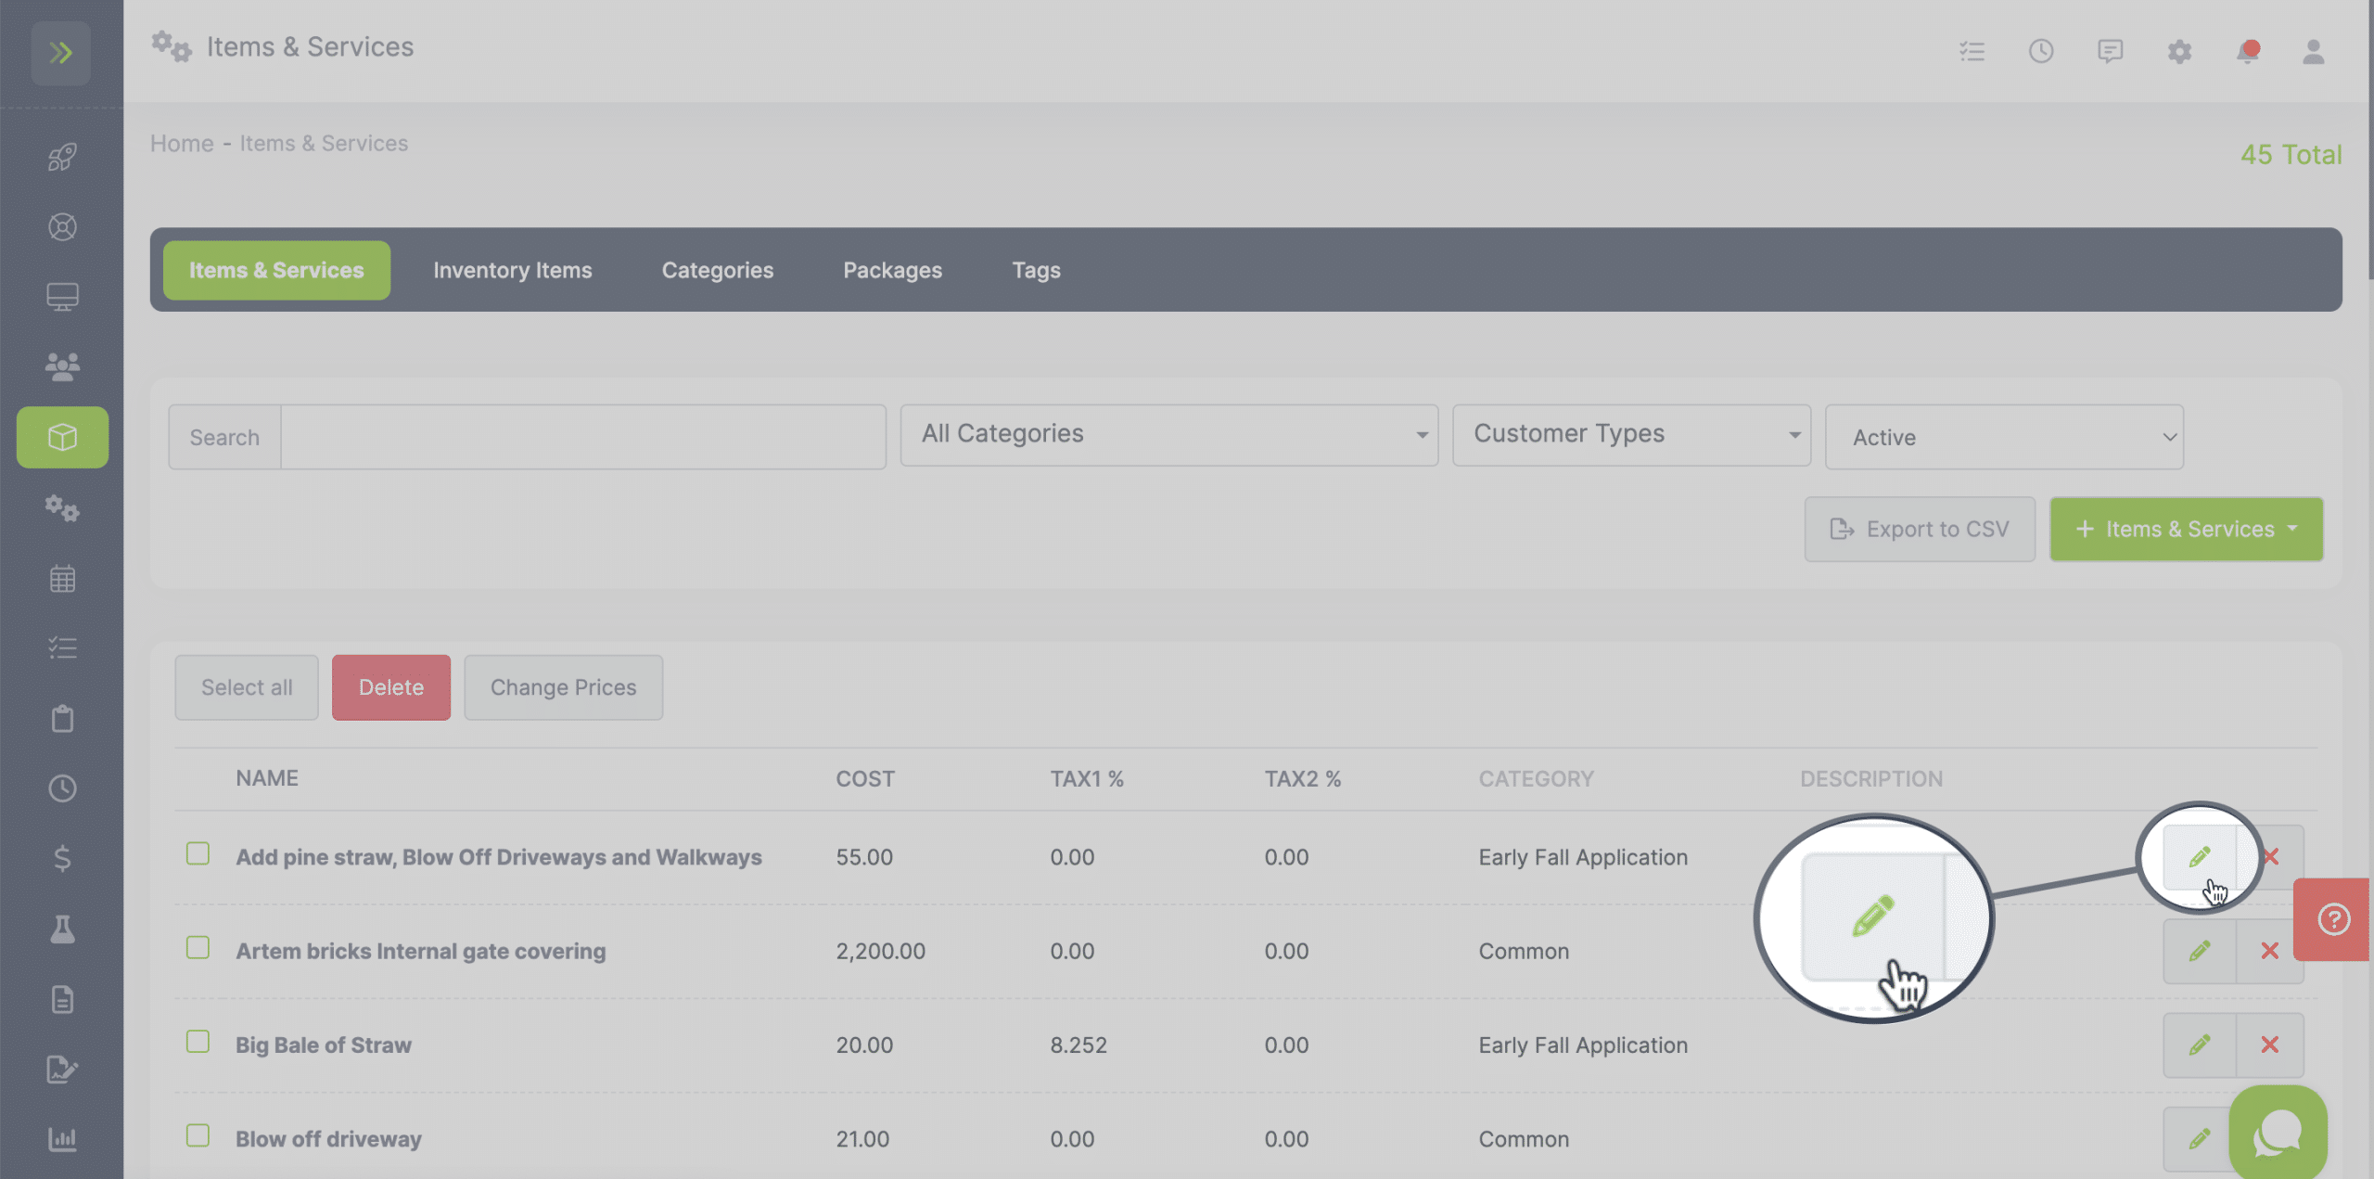Open Add pine straw, Blow Off Driveways item

pyautogui.click(x=499, y=857)
